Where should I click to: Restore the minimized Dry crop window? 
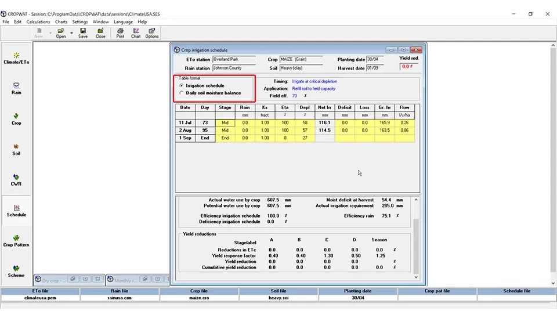click(x=73, y=280)
